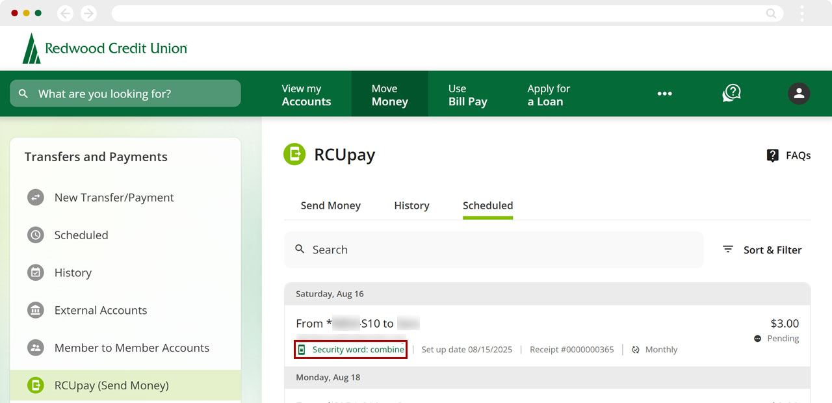The image size is (832, 403).
Task: Click the browser back arrow
Action: click(65, 13)
